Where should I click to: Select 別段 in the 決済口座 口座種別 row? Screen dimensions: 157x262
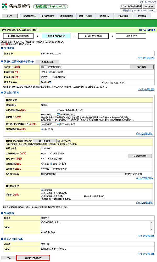pos(58,72)
